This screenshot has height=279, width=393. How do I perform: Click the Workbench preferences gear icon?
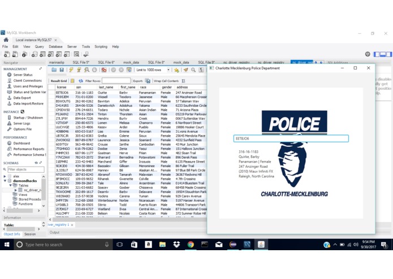pos(368,54)
